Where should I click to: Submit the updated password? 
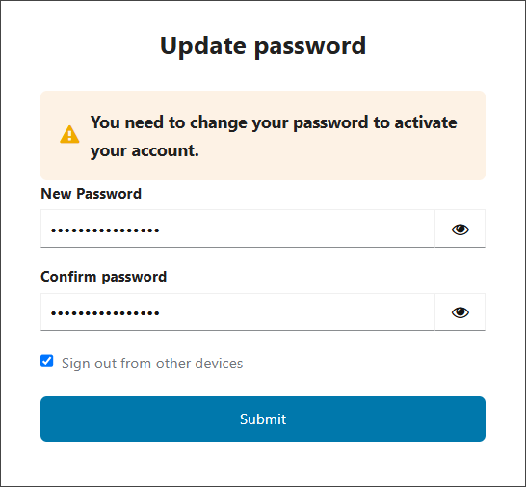coord(263,419)
